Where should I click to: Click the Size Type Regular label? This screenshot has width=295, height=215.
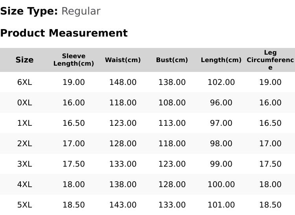(50, 11)
